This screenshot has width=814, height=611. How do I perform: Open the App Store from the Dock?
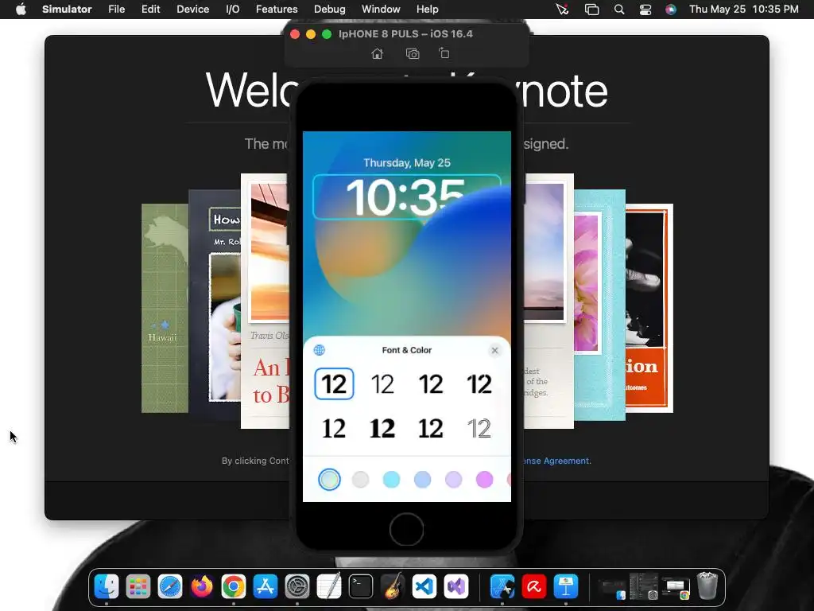[x=266, y=586]
